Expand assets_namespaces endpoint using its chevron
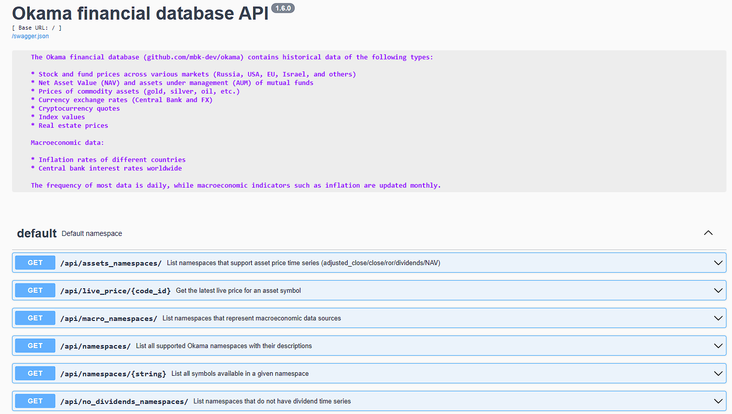Screen dimensions: 732x414 tap(718, 263)
